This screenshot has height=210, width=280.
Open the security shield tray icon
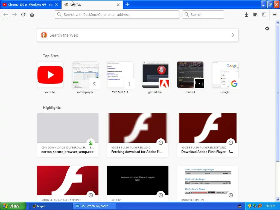250,206
